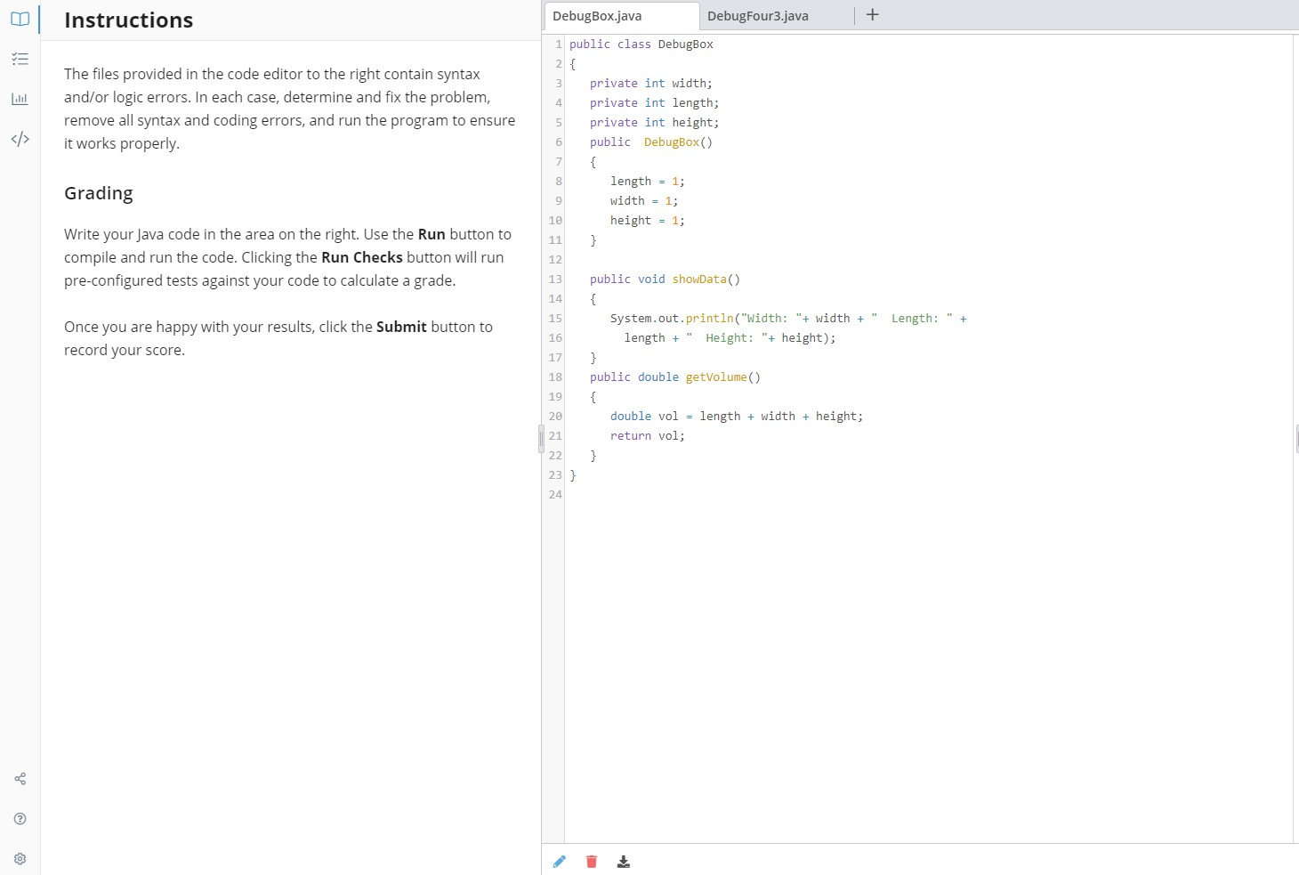Click line number 20 in the gutter
The height and width of the screenshot is (875, 1299).
(x=554, y=416)
